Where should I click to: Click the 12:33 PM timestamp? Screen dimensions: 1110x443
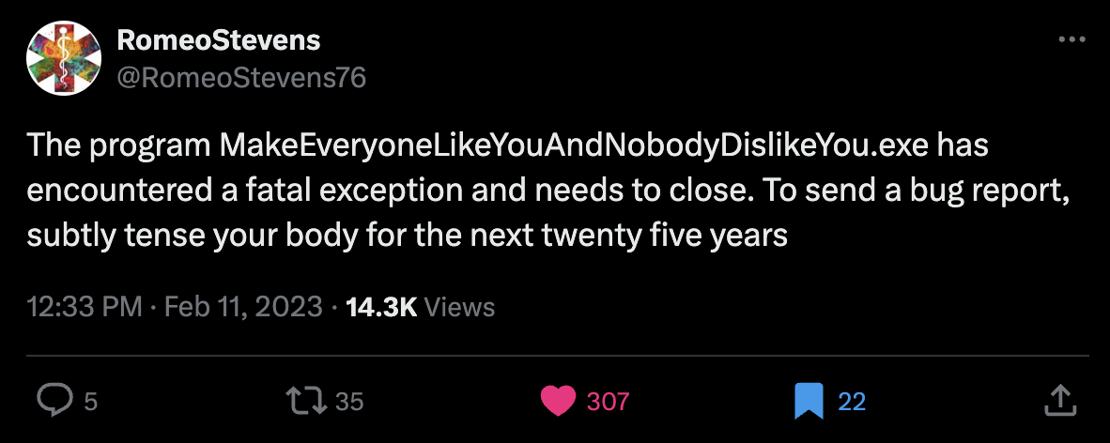(x=85, y=307)
